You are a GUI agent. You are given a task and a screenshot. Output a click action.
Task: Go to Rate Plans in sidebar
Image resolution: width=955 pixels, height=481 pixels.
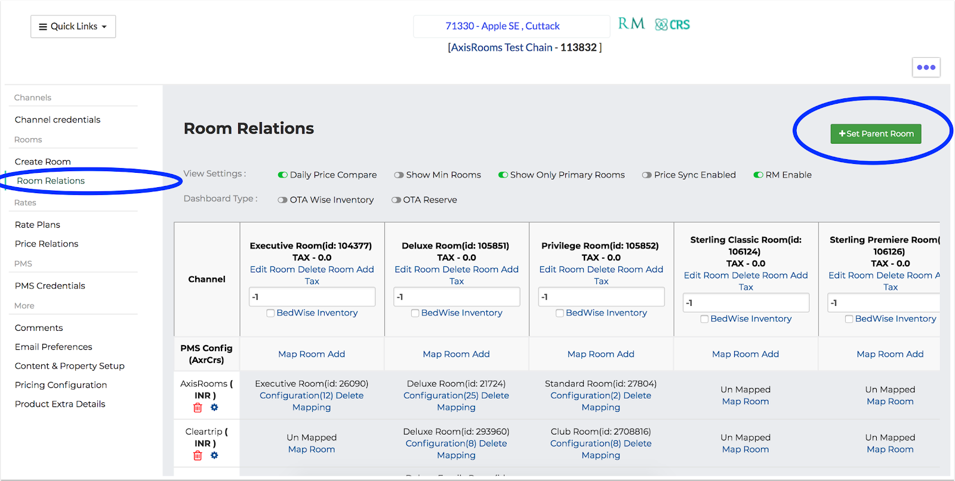(38, 225)
